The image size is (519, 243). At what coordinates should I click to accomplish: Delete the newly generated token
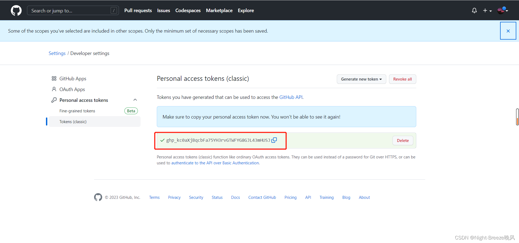click(x=403, y=141)
